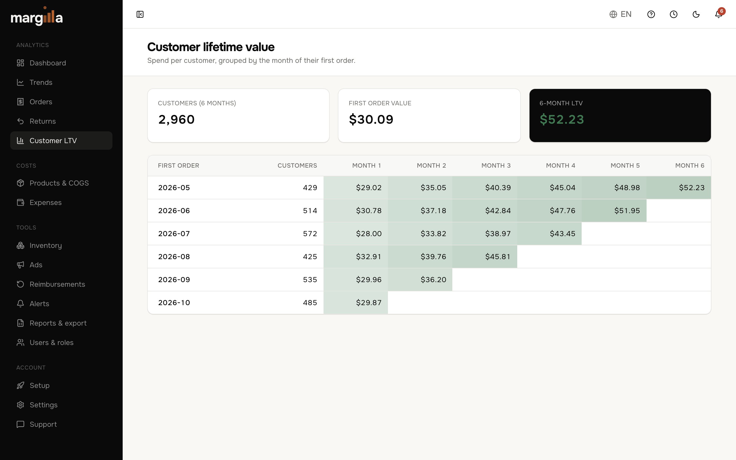Click the Dashboard grid icon

click(20, 63)
